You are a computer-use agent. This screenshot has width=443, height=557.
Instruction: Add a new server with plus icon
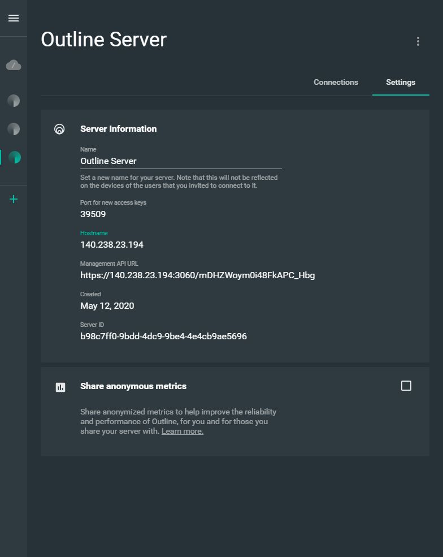point(14,199)
